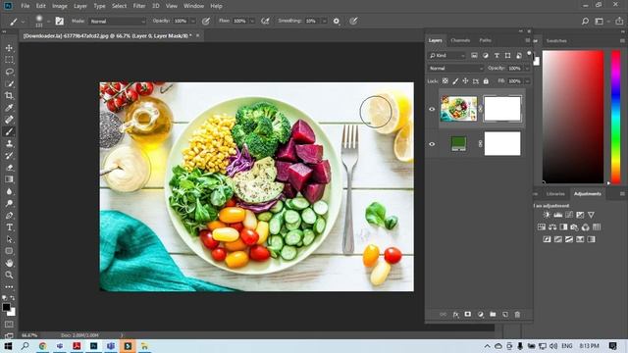Screen dimensions: 628x353
Task: Toggle lock position
Action: [465, 81]
